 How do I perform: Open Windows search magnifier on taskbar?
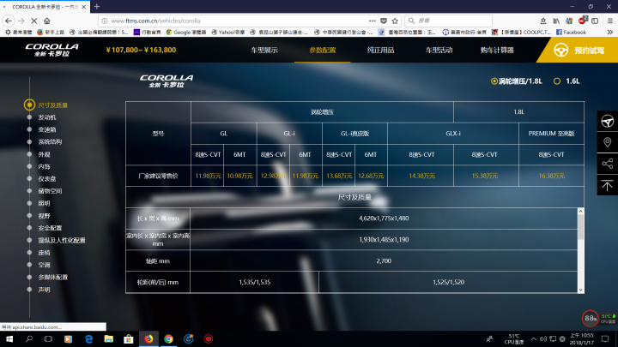point(29,338)
